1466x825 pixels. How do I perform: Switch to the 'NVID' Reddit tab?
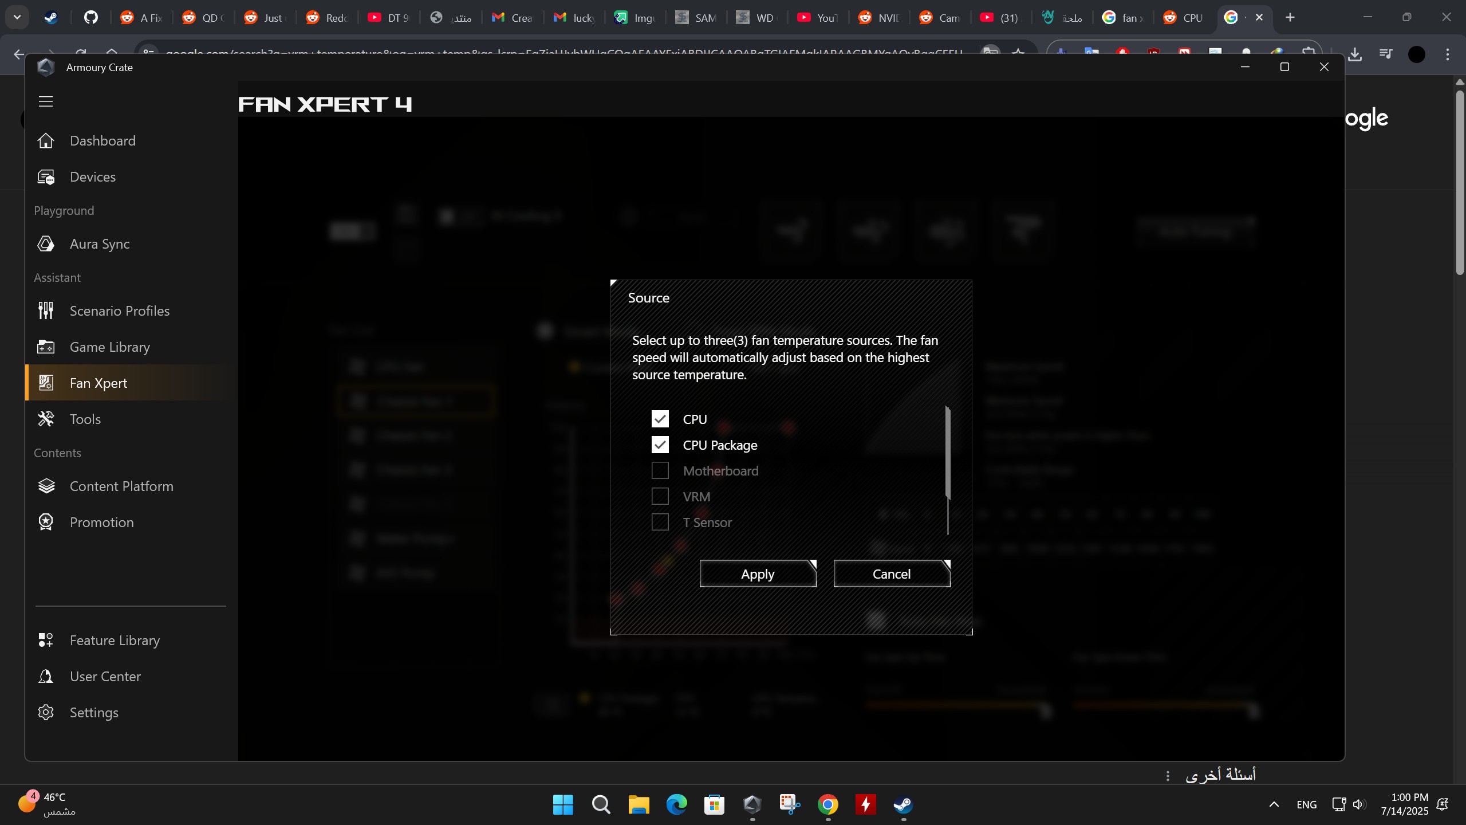[879, 18]
